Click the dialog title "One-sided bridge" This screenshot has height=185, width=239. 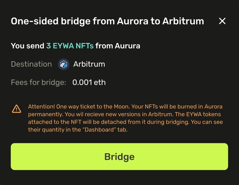[47, 21]
